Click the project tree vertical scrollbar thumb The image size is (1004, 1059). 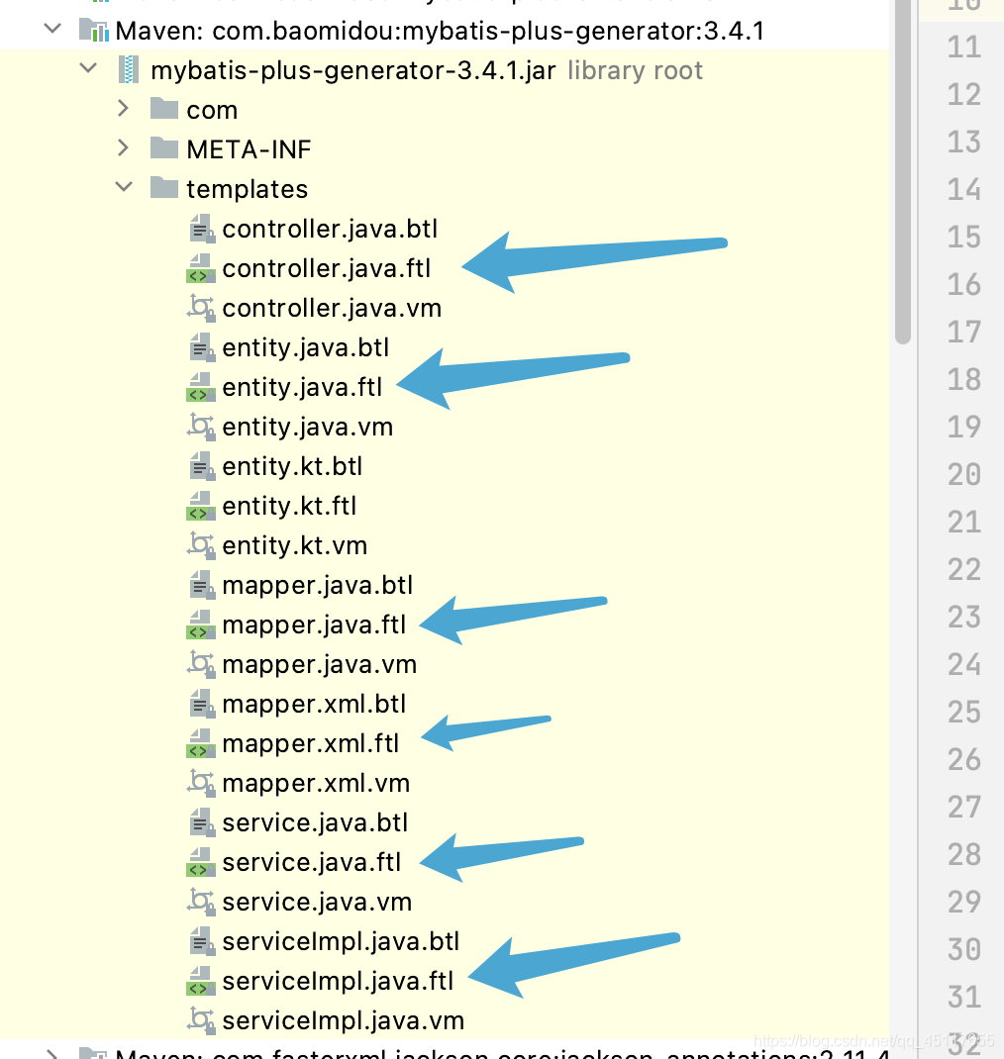[903, 172]
